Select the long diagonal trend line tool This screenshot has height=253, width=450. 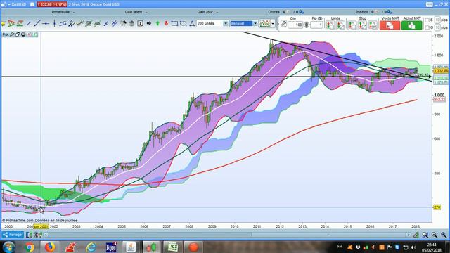click(x=37, y=24)
